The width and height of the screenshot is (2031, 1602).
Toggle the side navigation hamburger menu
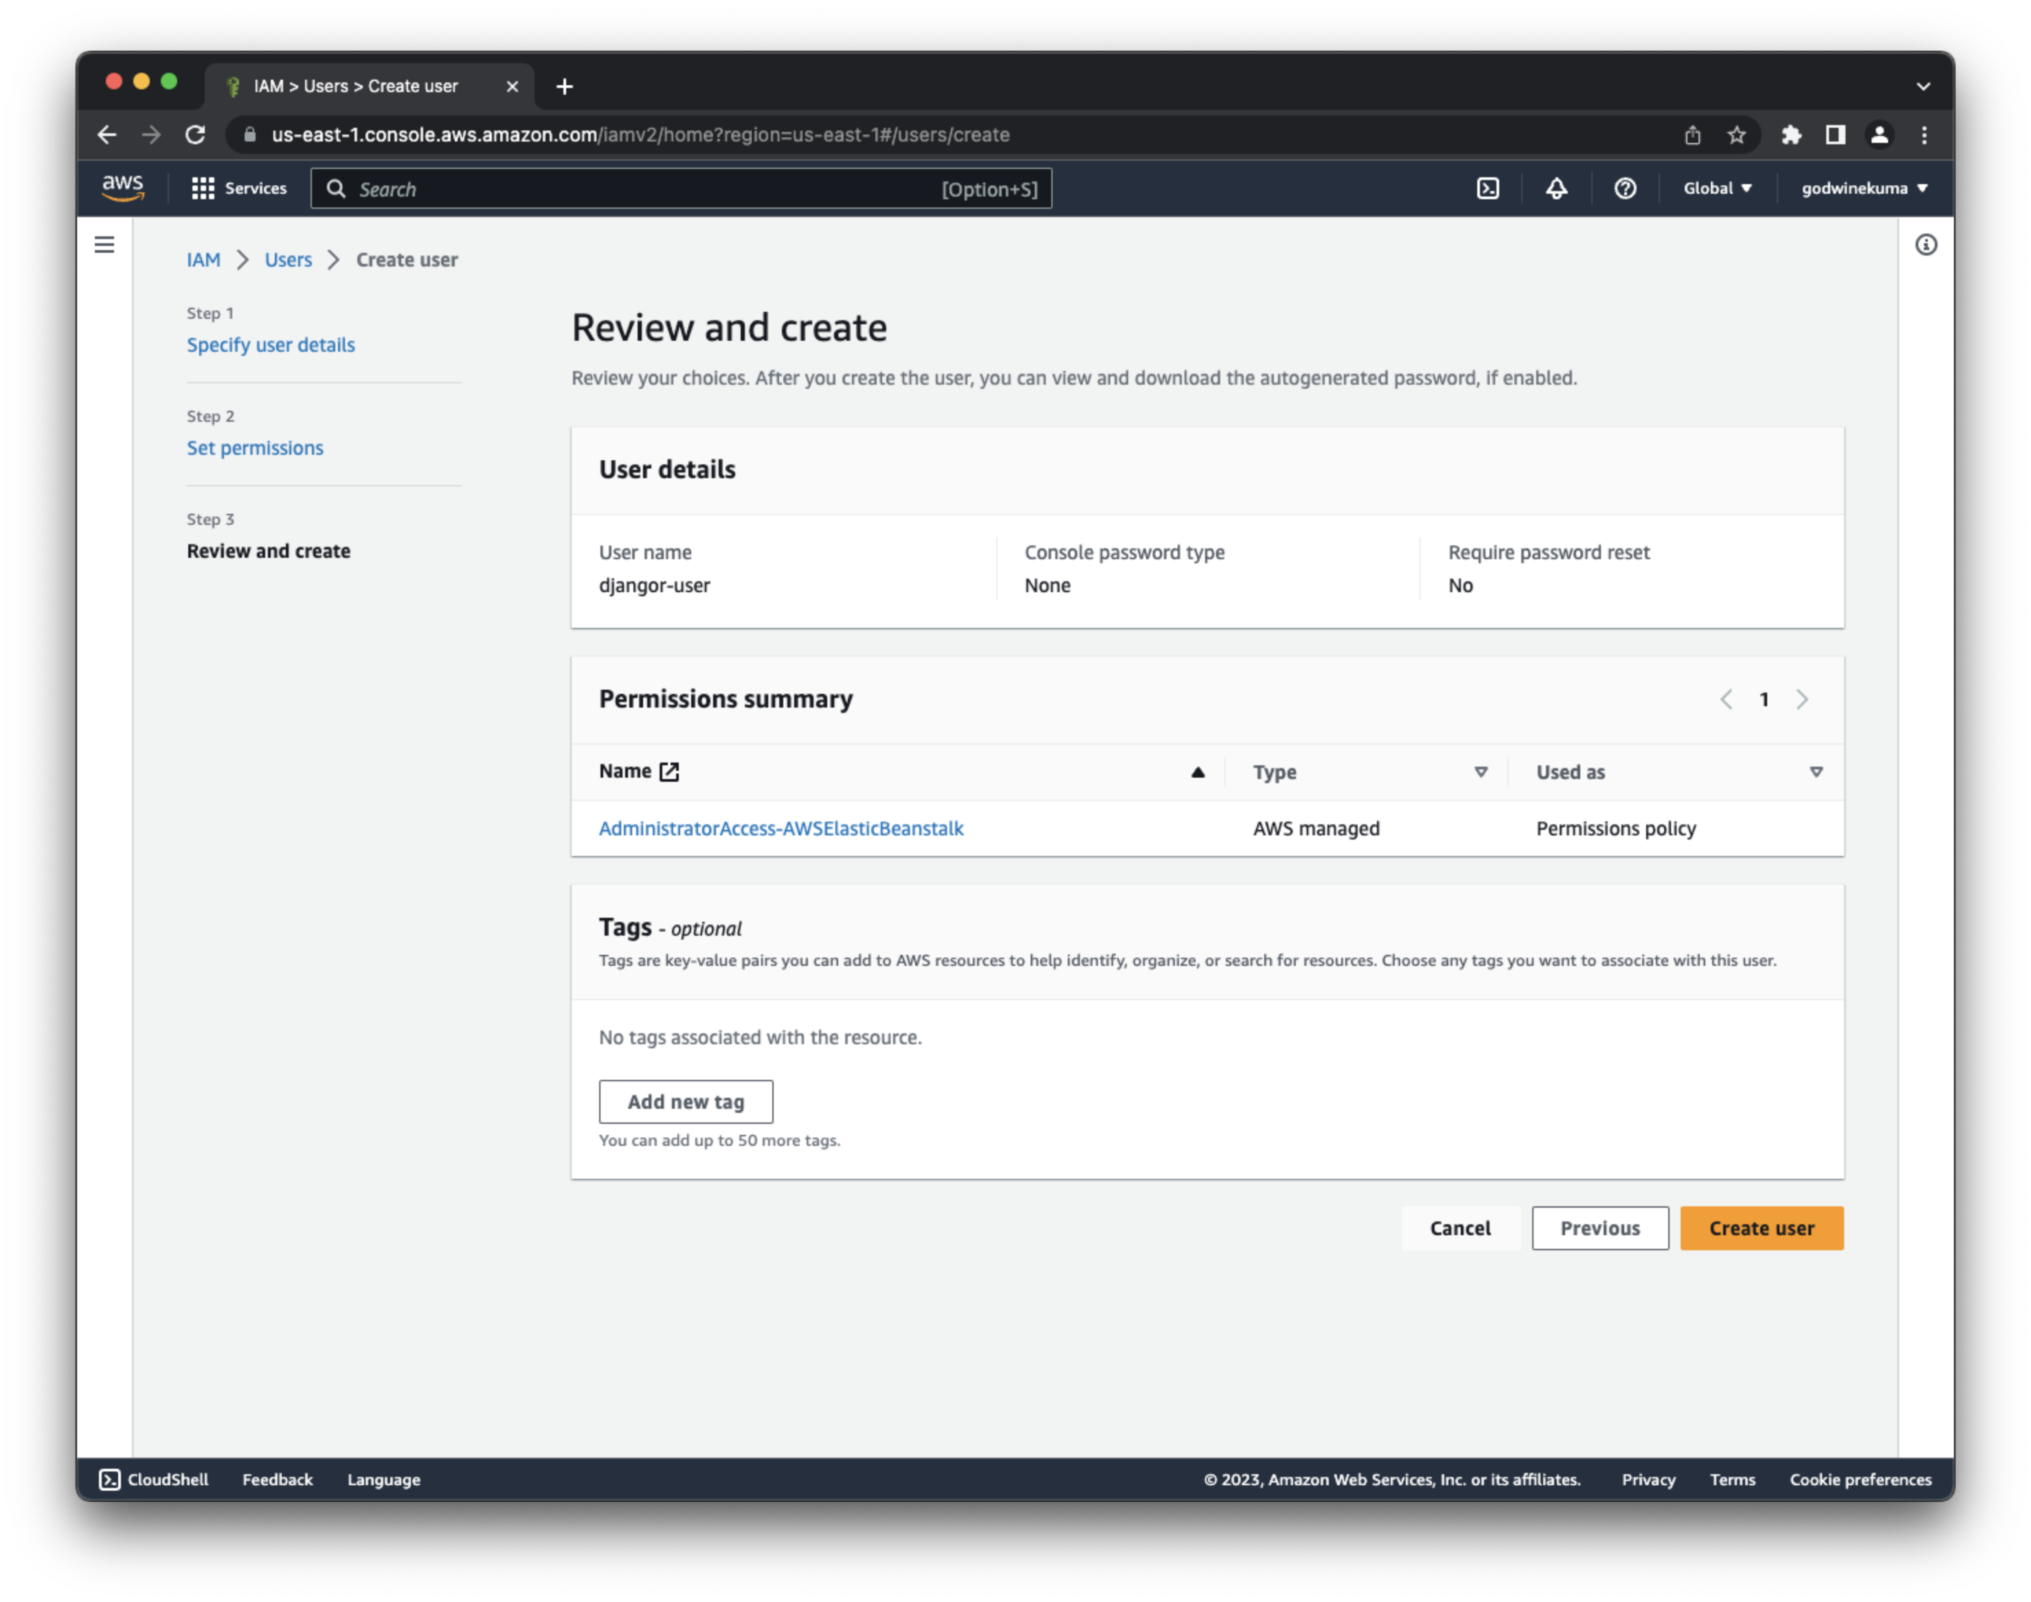104,245
